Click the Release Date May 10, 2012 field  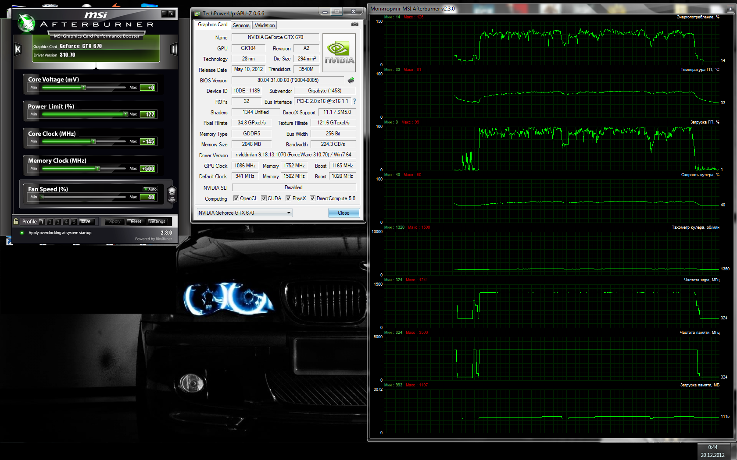(x=248, y=69)
